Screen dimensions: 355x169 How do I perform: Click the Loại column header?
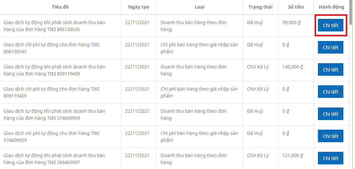pyautogui.click(x=200, y=7)
